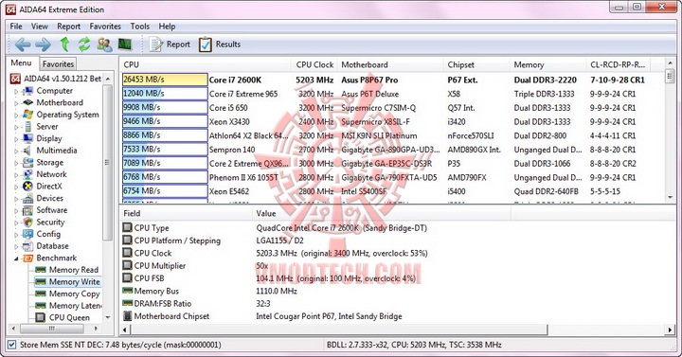The width and height of the screenshot is (682, 357).
Task: Open the user management toolbar icon
Action: tap(104, 44)
